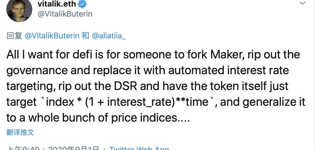Open Vitalik's profile picture avatar
This screenshot has width=315, height=150.
tap(19, 9)
